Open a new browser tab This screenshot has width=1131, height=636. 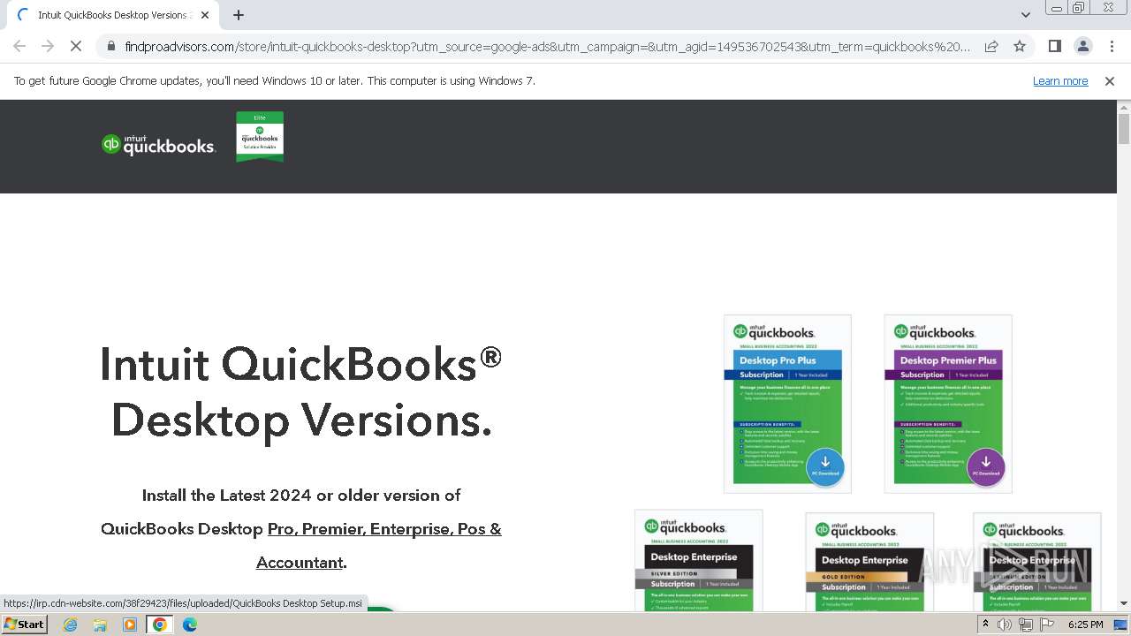(x=239, y=15)
